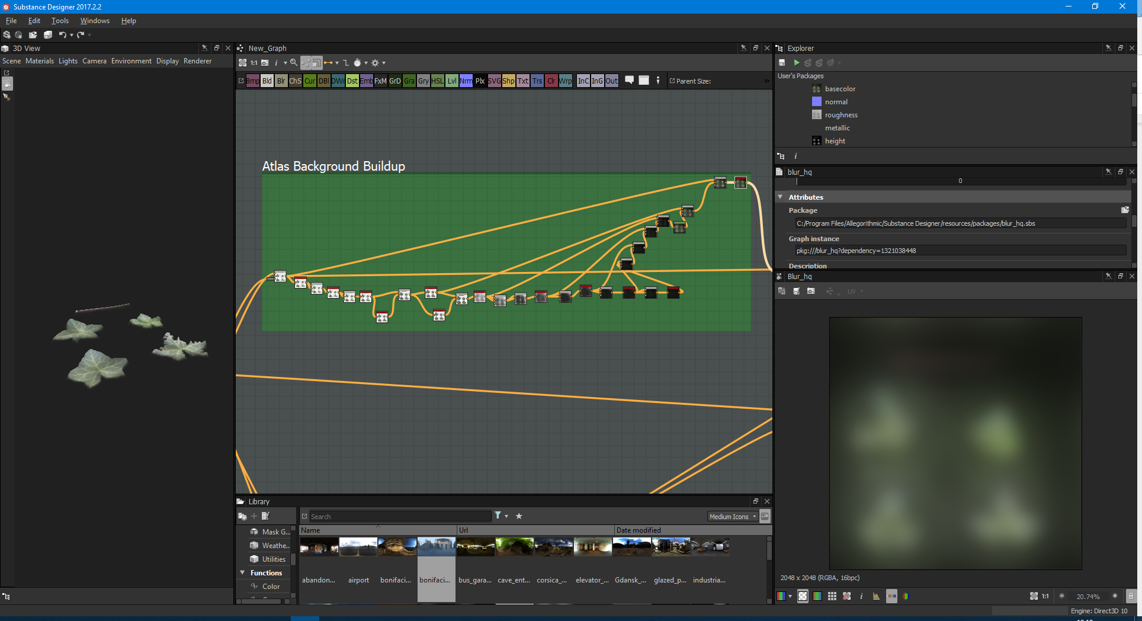Add an Output node from toolbar
This screenshot has height=621, width=1142.
(611, 81)
